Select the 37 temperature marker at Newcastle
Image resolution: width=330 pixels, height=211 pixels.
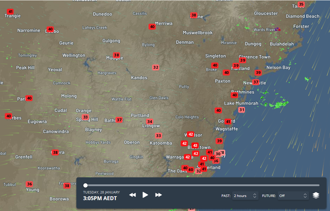256,82
